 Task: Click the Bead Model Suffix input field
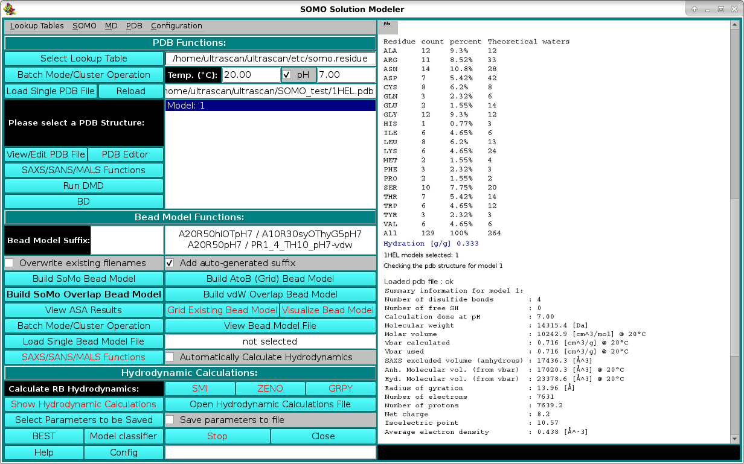(x=127, y=241)
